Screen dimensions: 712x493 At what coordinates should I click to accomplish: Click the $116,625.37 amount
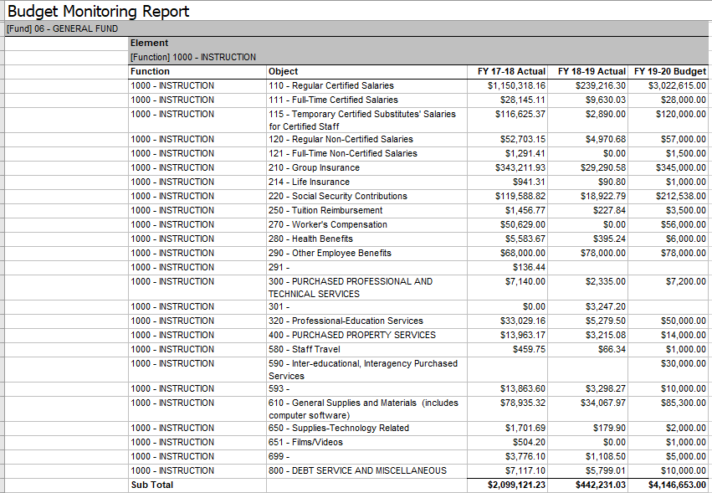coord(520,114)
